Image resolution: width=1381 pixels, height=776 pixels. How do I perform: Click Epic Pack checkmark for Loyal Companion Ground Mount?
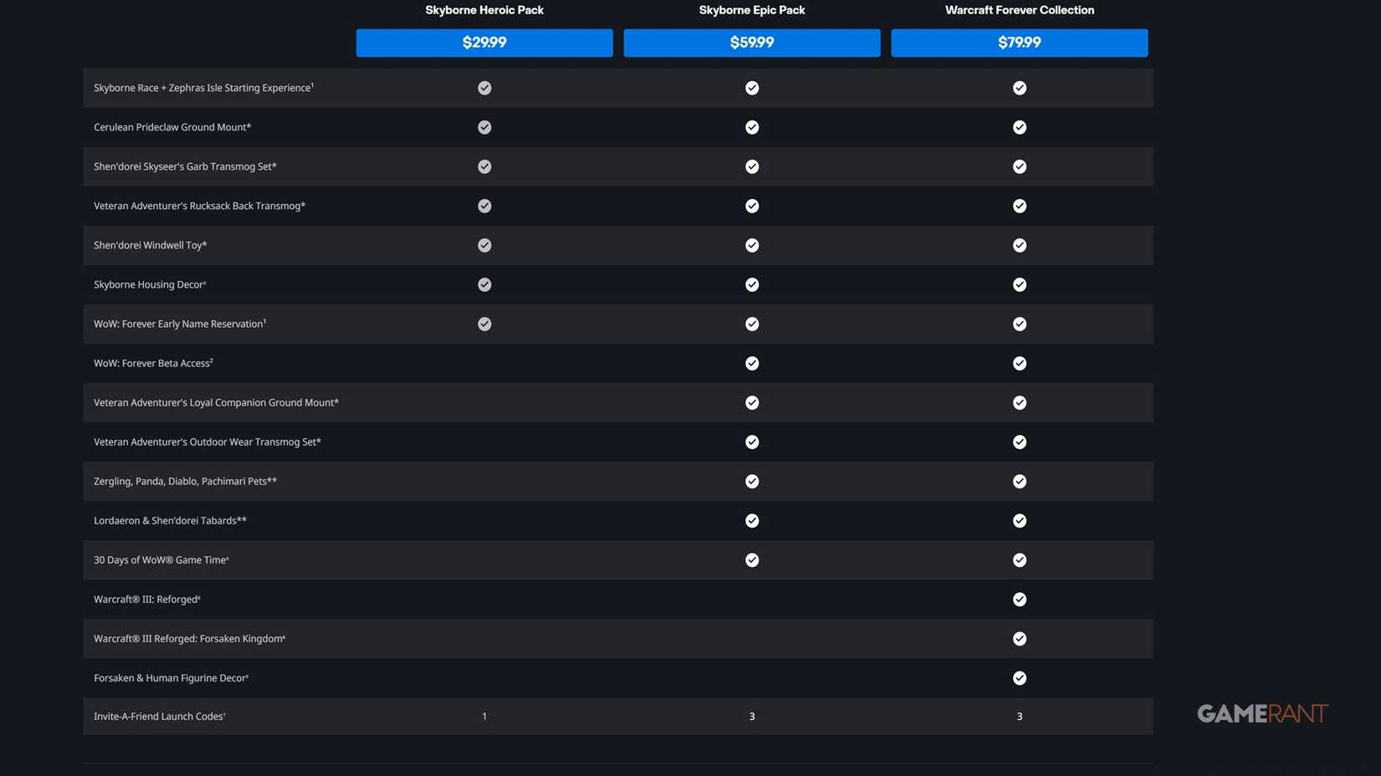752,402
